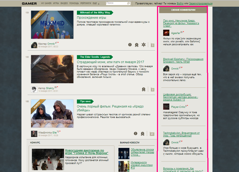Open comments count on Milkmaid post

[x=152, y=45]
